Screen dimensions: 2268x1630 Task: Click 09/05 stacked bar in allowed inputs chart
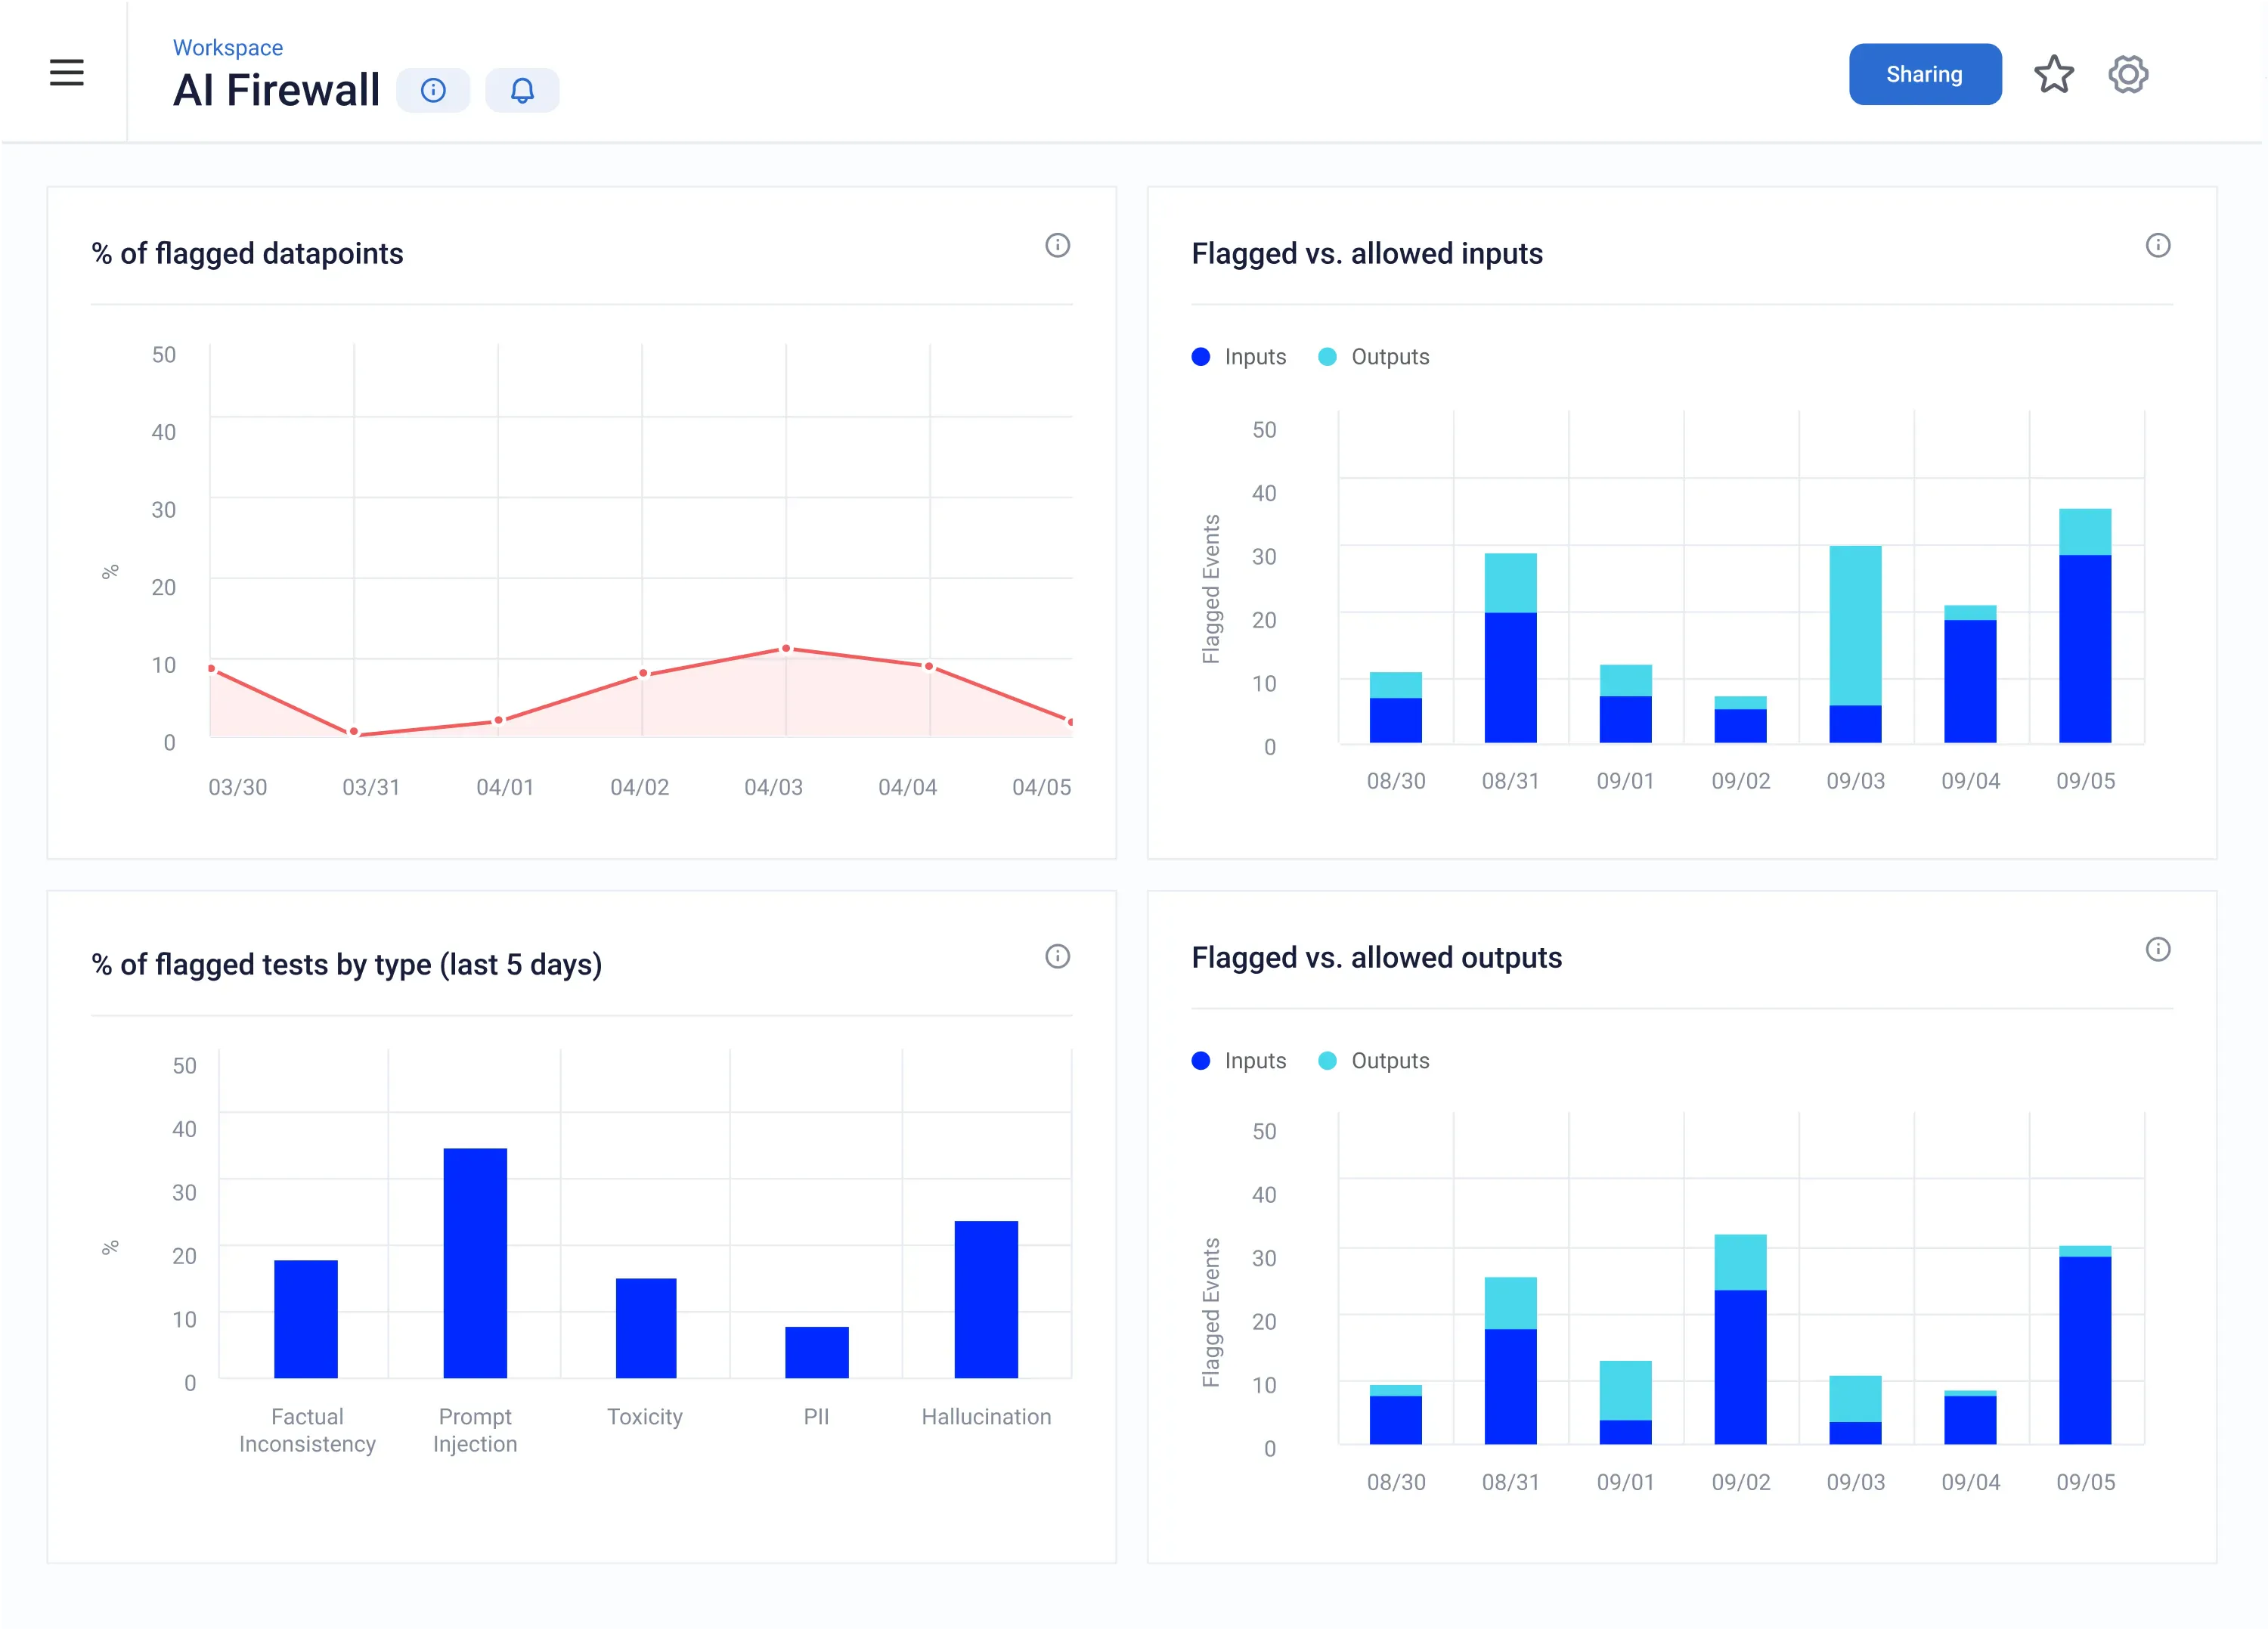2085,626
